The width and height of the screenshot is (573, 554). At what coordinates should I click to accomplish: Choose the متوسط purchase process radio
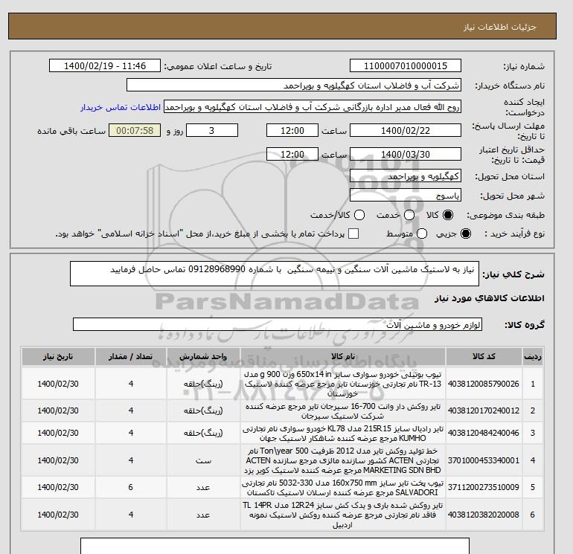(422, 233)
